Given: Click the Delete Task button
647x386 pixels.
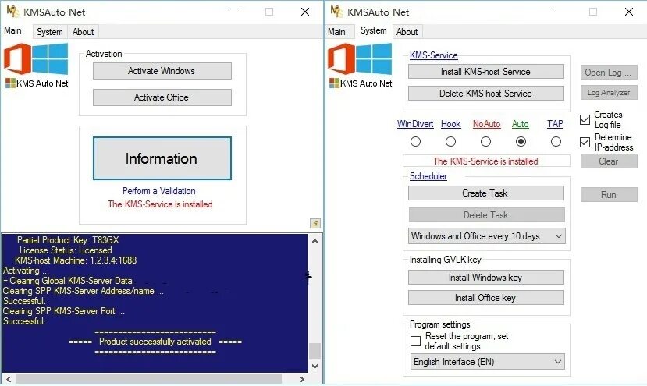Looking at the screenshot, I should coord(486,215).
